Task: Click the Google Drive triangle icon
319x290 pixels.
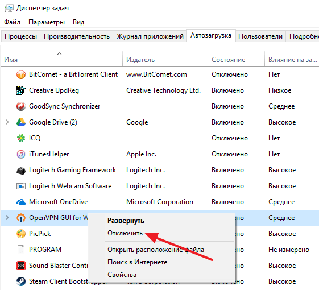Action: [21, 122]
